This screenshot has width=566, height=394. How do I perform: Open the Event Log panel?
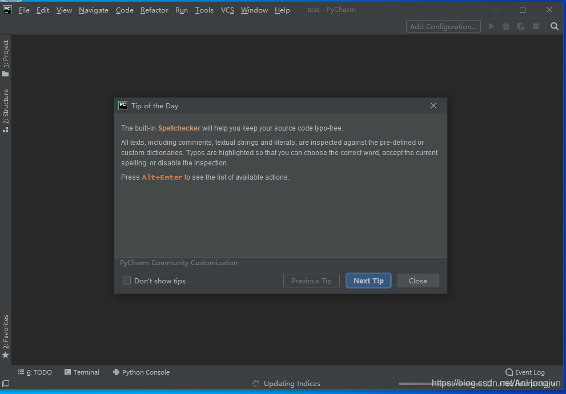point(525,372)
